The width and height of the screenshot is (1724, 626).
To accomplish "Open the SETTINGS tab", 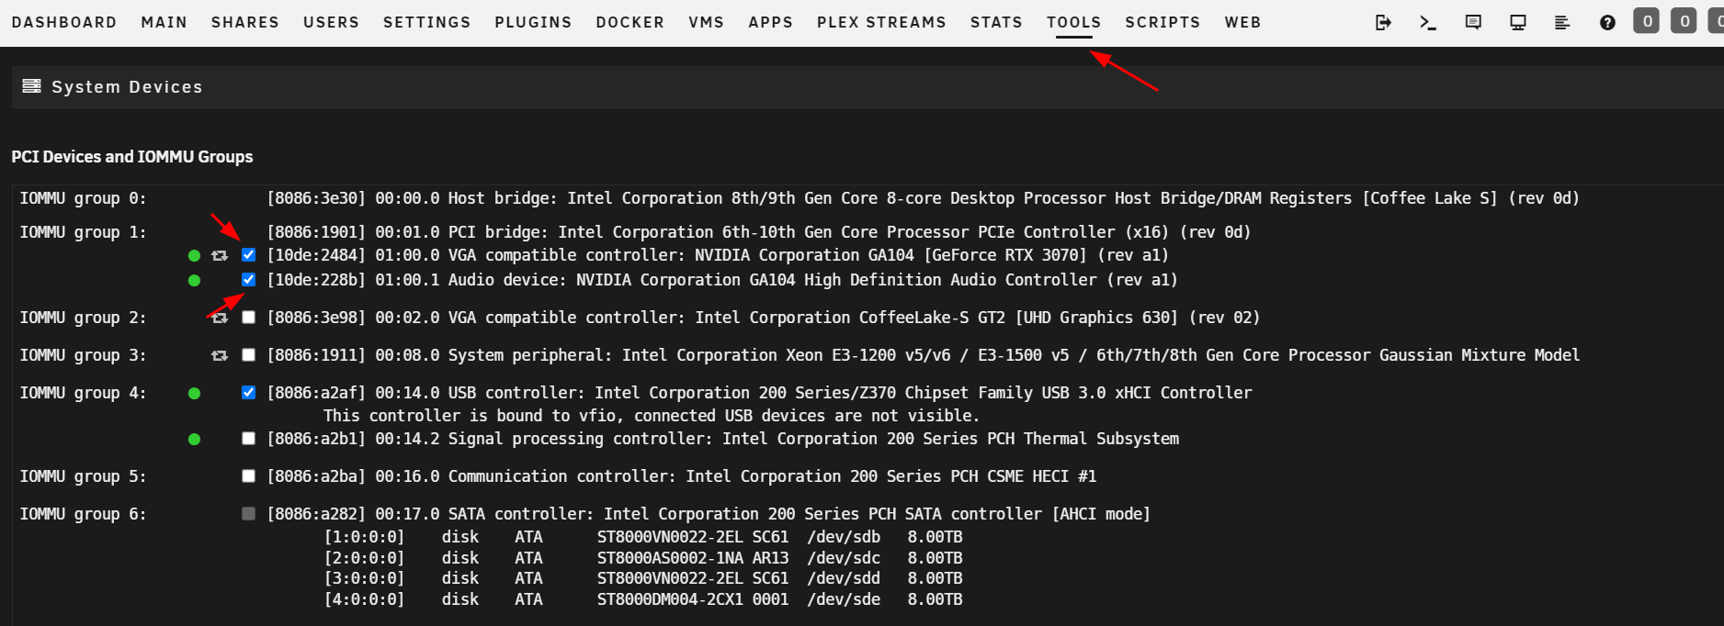I will point(427,22).
